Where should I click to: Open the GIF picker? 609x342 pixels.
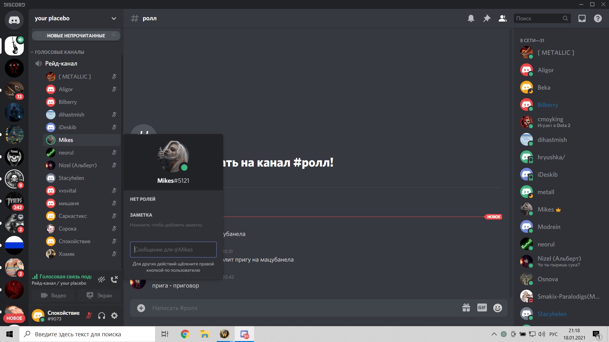pyautogui.click(x=482, y=307)
